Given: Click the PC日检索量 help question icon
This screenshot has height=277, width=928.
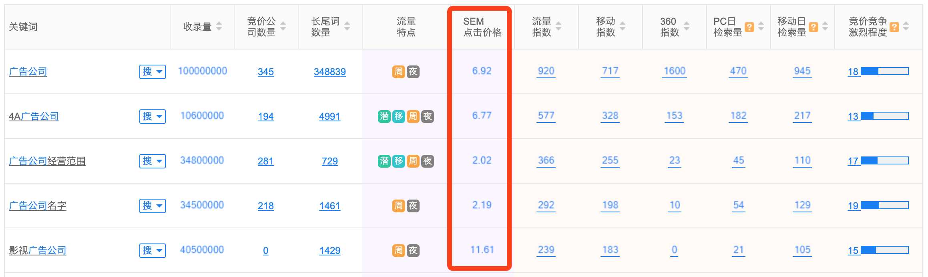Looking at the screenshot, I should pyautogui.click(x=749, y=27).
